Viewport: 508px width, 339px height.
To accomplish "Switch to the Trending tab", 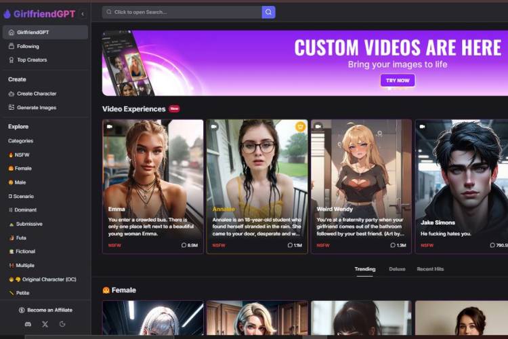I will 365,269.
